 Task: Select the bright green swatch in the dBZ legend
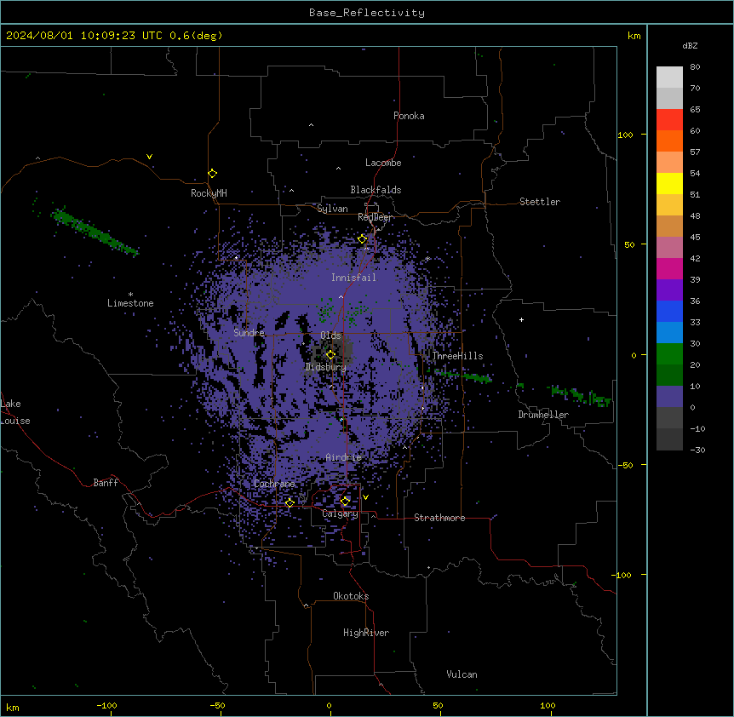[x=669, y=354]
